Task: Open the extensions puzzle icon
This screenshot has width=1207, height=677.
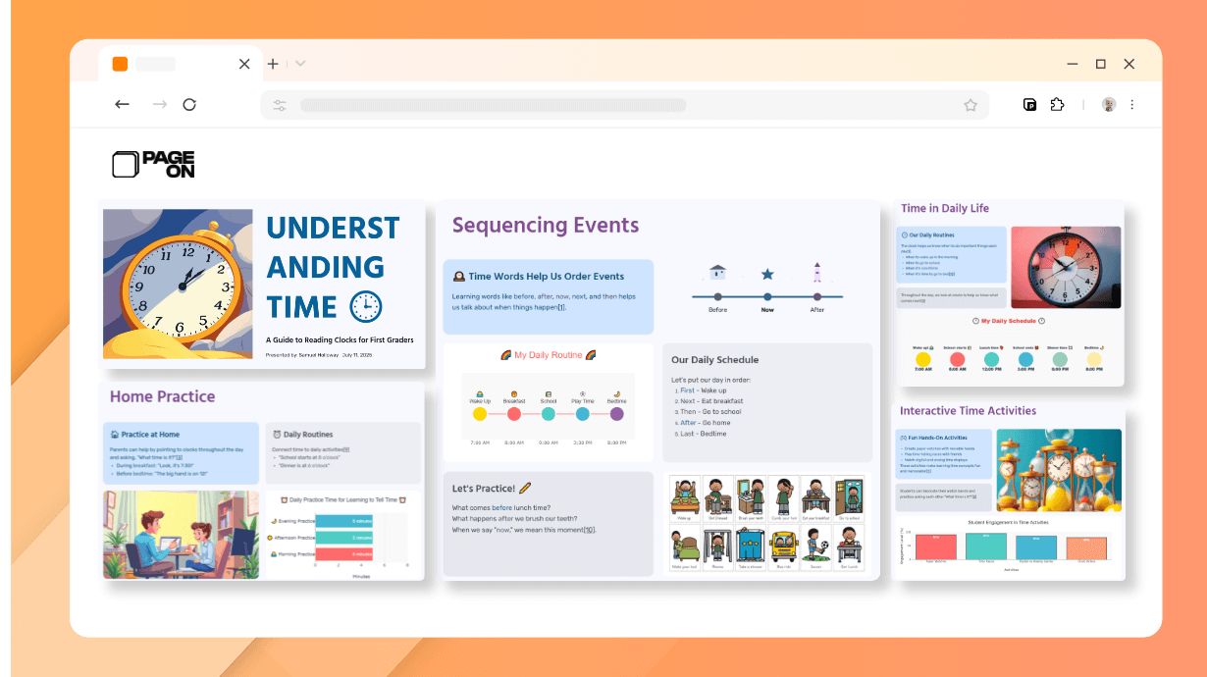Action: (1057, 105)
